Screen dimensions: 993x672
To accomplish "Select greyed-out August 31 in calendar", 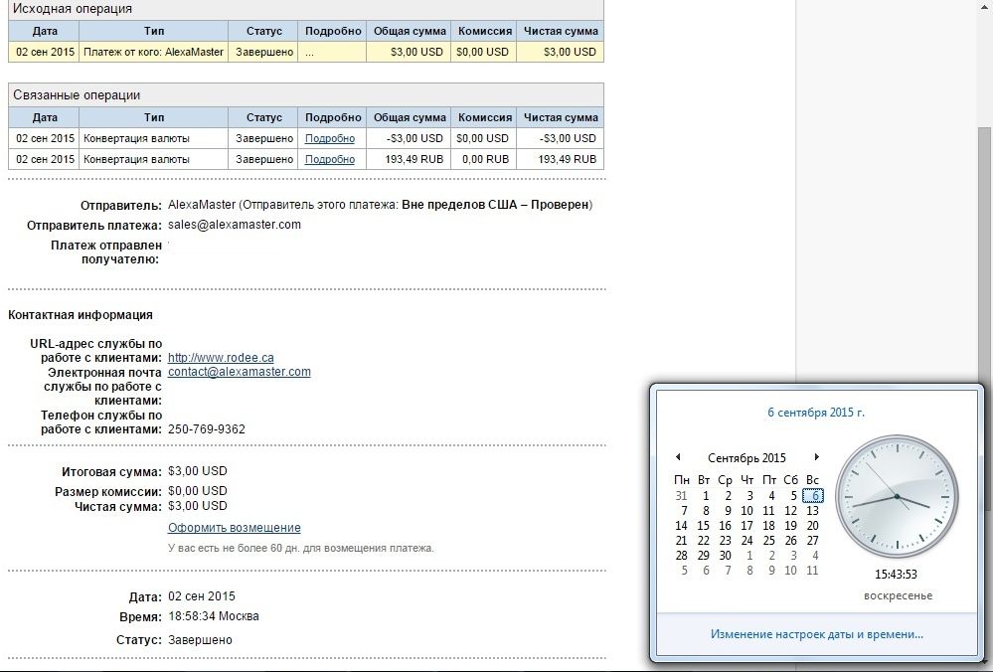I will (x=681, y=496).
